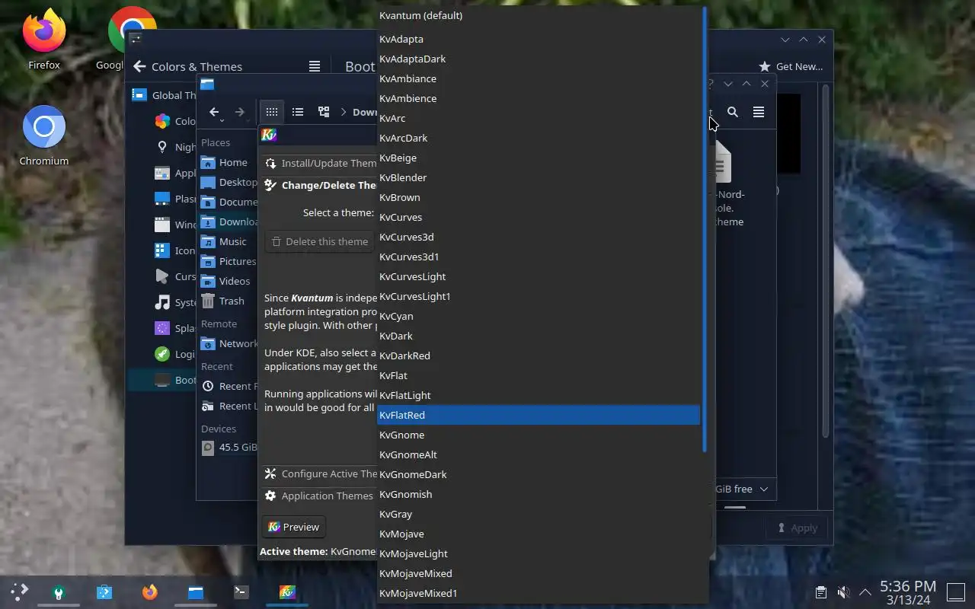
Task: Select KvMojaveMixed1 at list bottom
Action: 539,593
